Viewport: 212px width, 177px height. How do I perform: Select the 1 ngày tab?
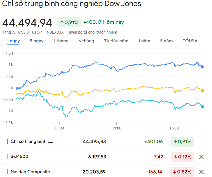tap(13, 41)
